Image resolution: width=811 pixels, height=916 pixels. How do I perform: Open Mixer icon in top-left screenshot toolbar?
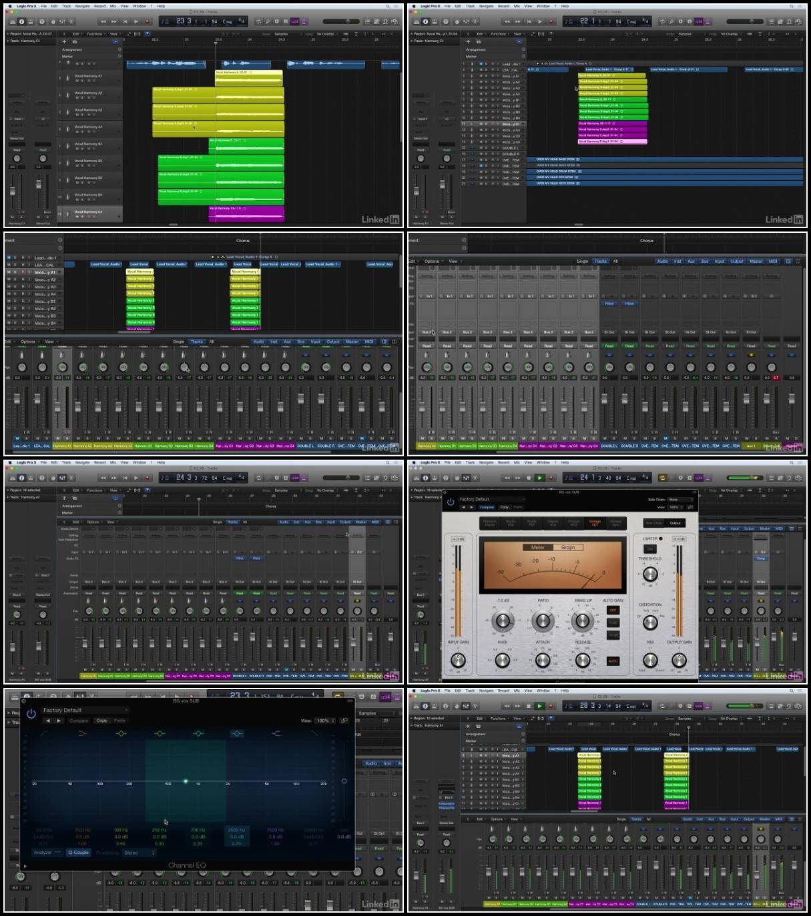tap(62, 21)
